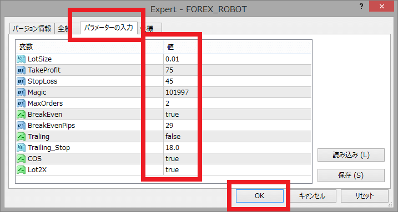The image size is (398, 212).
Task: Select the Magic value 101997
Action: (x=177, y=92)
